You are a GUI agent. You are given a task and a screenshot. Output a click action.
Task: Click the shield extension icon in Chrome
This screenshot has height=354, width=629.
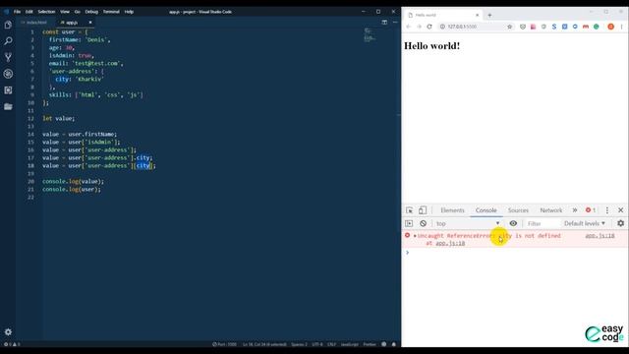pyautogui.click(x=522, y=27)
